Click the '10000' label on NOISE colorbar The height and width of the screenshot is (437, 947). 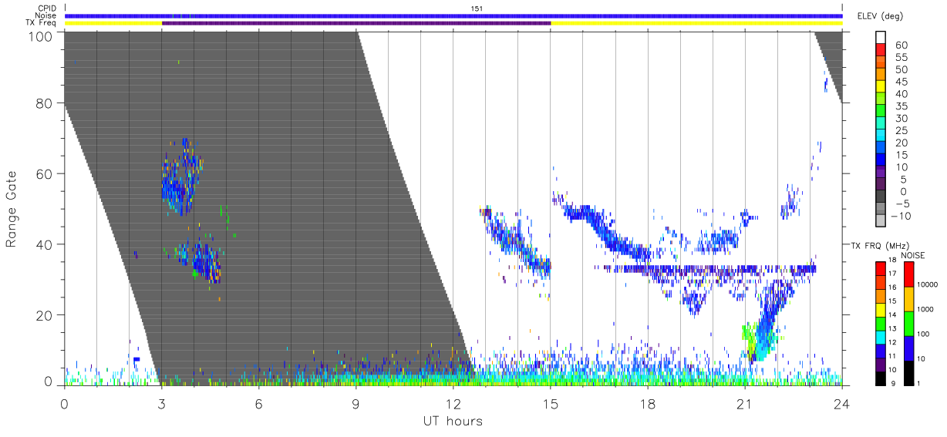(x=928, y=285)
